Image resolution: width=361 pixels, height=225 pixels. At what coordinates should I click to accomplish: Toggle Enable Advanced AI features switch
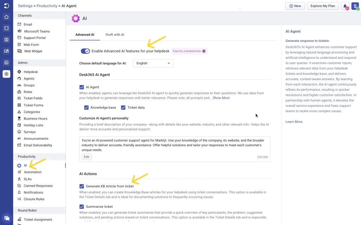point(85,51)
